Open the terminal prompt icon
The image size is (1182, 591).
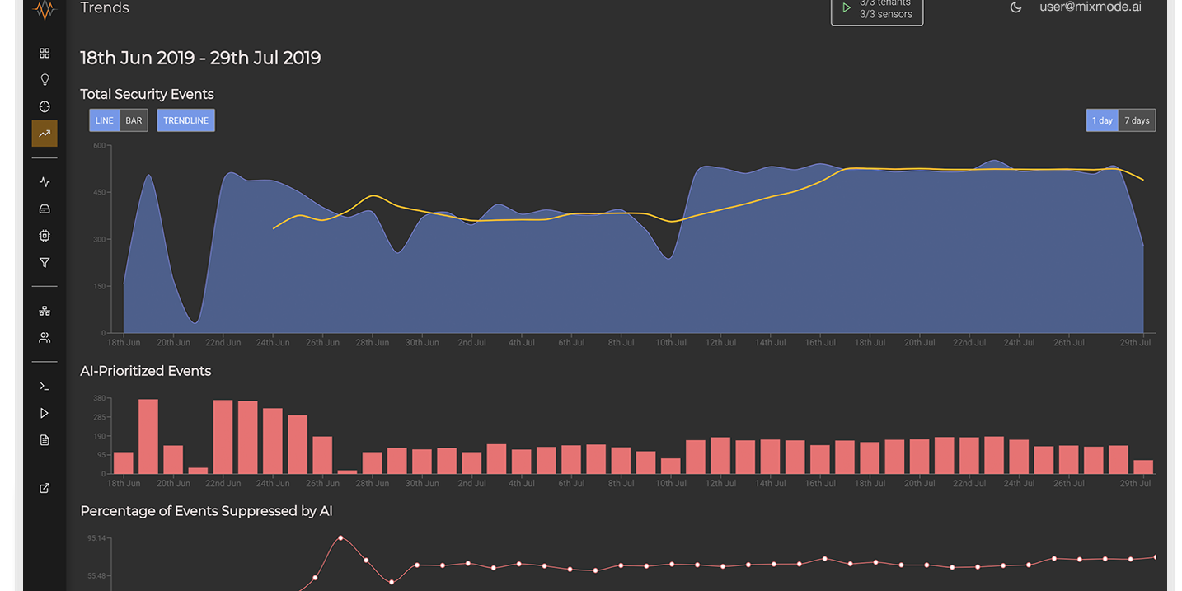pyautogui.click(x=45, y=386)
